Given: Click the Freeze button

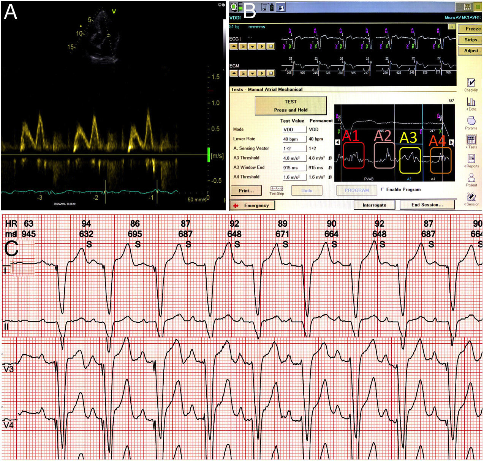Looking at the screenshot, I should (x=470, y=29).
